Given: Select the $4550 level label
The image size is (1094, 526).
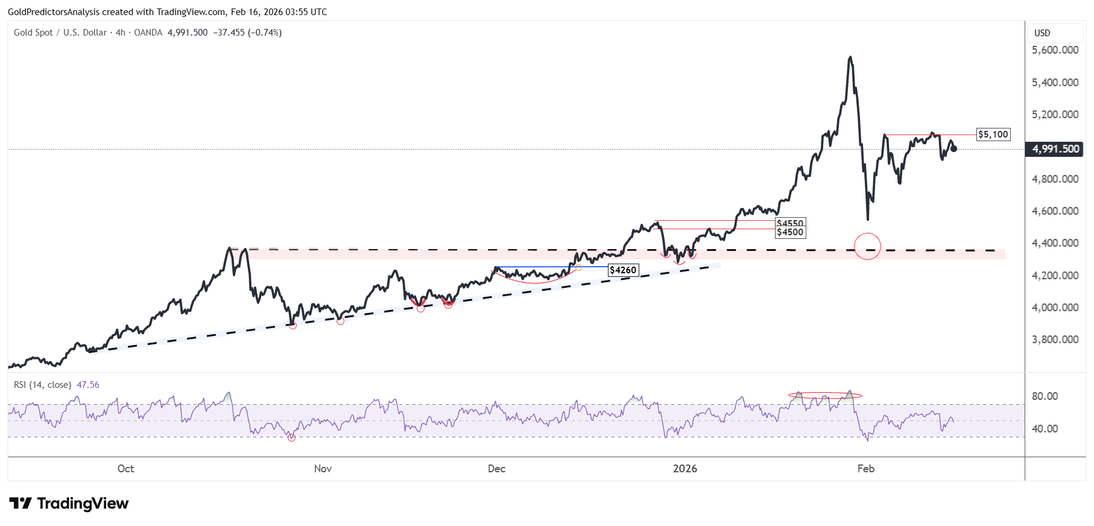Looking at the screenshot, I should coord(790,223).
